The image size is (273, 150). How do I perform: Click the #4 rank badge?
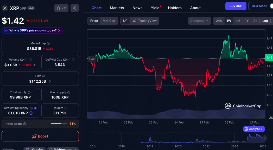31,8
